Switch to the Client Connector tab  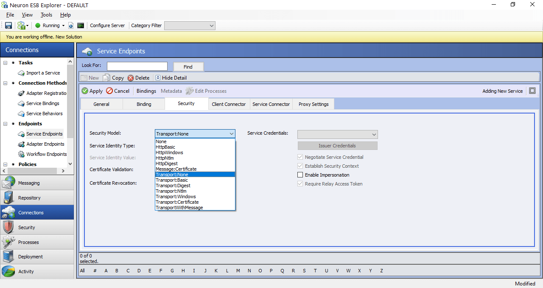(x=229, y=104)
